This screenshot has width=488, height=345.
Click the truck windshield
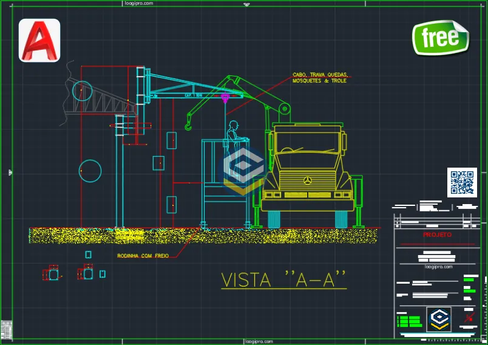tap(307, 145)
